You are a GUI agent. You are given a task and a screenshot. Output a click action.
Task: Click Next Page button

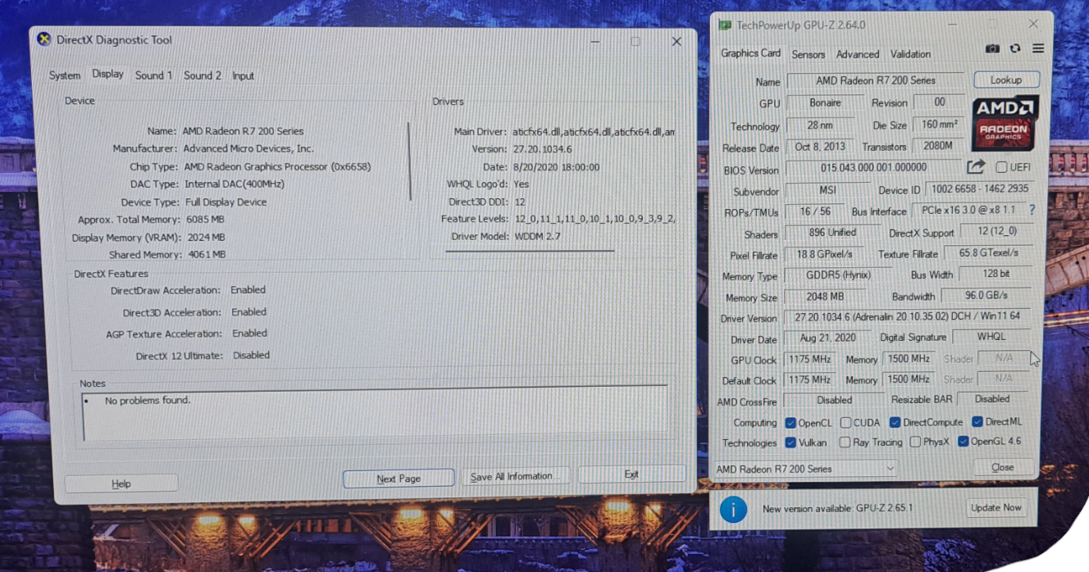(399, 479)
